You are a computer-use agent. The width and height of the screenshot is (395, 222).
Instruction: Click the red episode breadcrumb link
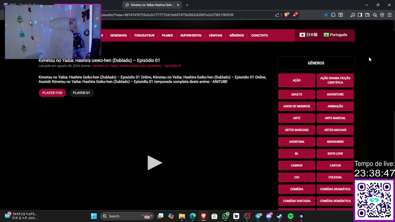(x=137, y=66)
